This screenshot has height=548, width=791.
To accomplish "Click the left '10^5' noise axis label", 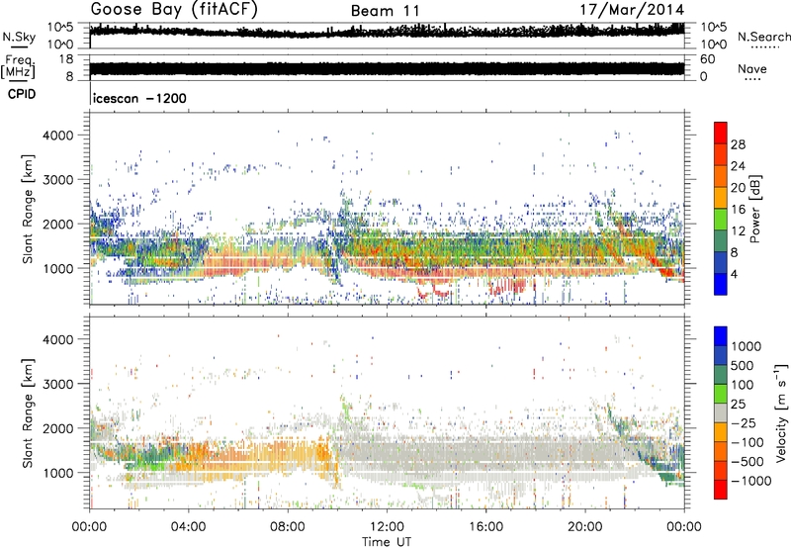I will pyautogui.click(x=60, y=27).
